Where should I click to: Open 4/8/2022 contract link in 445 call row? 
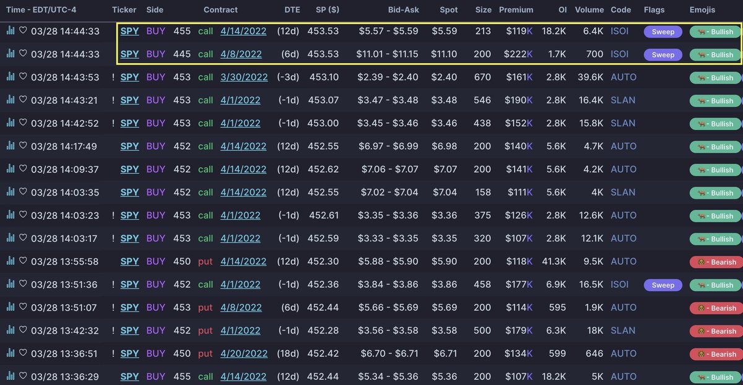click(x=241, y=54)
